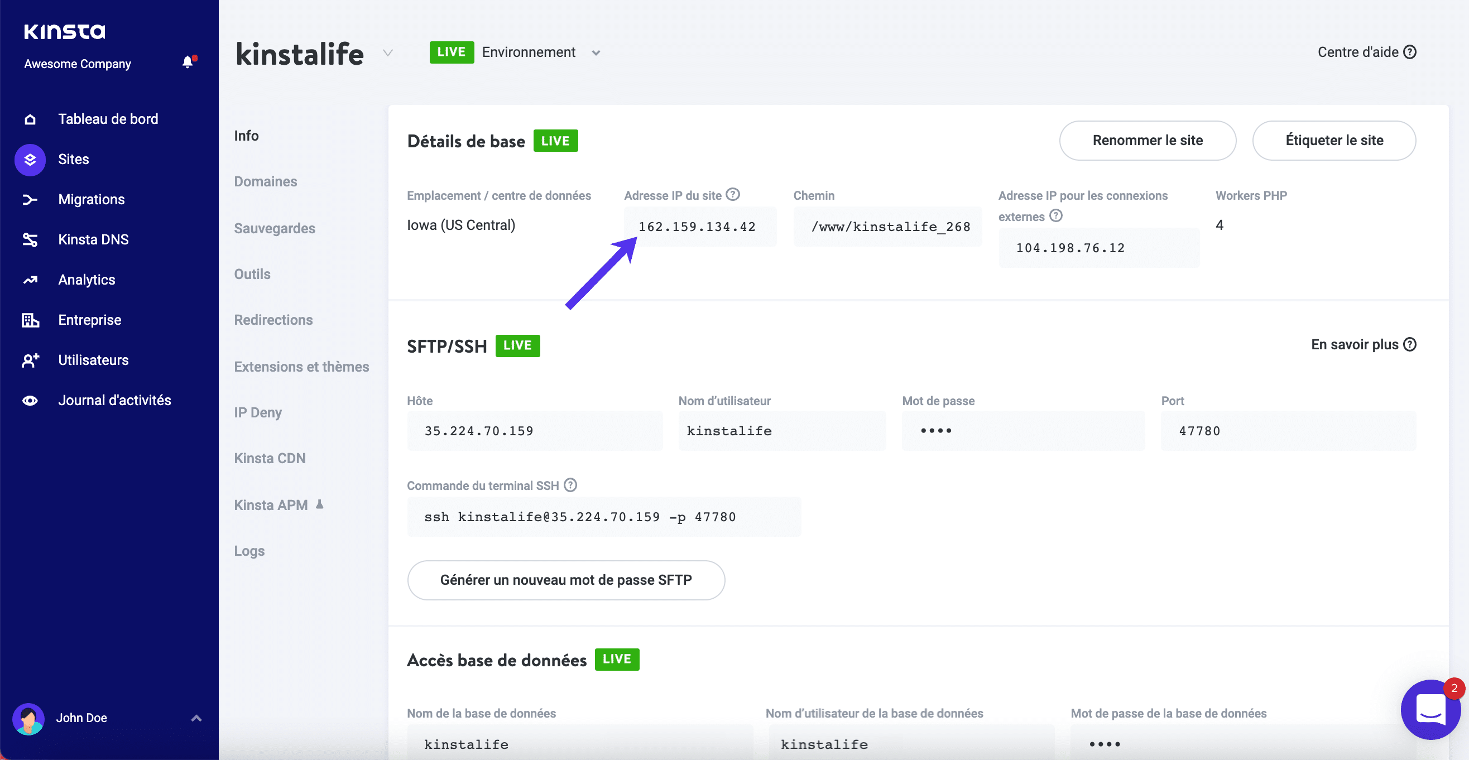Toggle the SFTP/SSH LIVE status badge

(x=519, y=344)
